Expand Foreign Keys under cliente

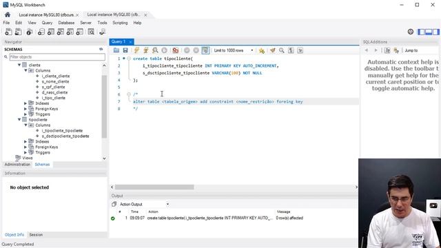point(25,109)
